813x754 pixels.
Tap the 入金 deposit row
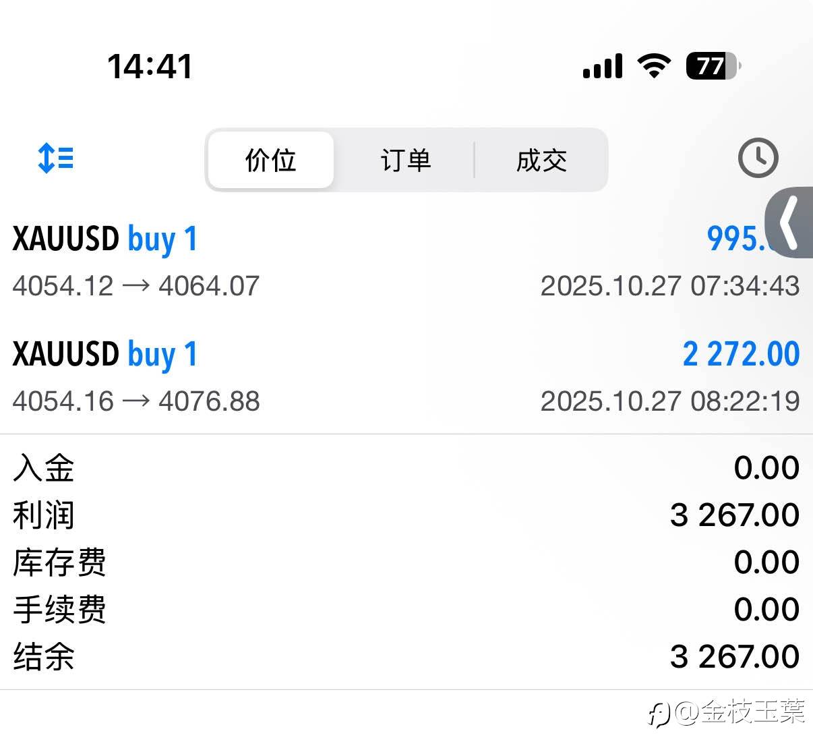(406, 468)
